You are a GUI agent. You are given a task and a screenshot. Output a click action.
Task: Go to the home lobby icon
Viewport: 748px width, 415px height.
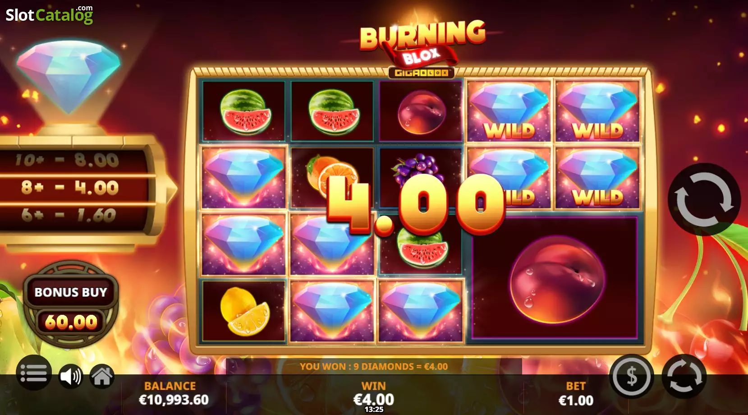coord(102,377)
